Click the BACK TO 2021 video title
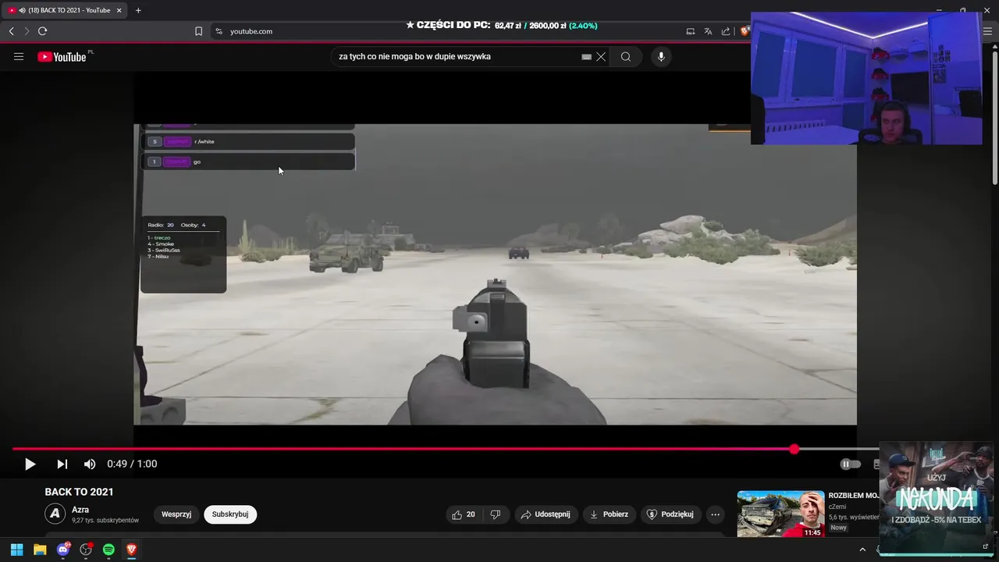 click(79, 492)
